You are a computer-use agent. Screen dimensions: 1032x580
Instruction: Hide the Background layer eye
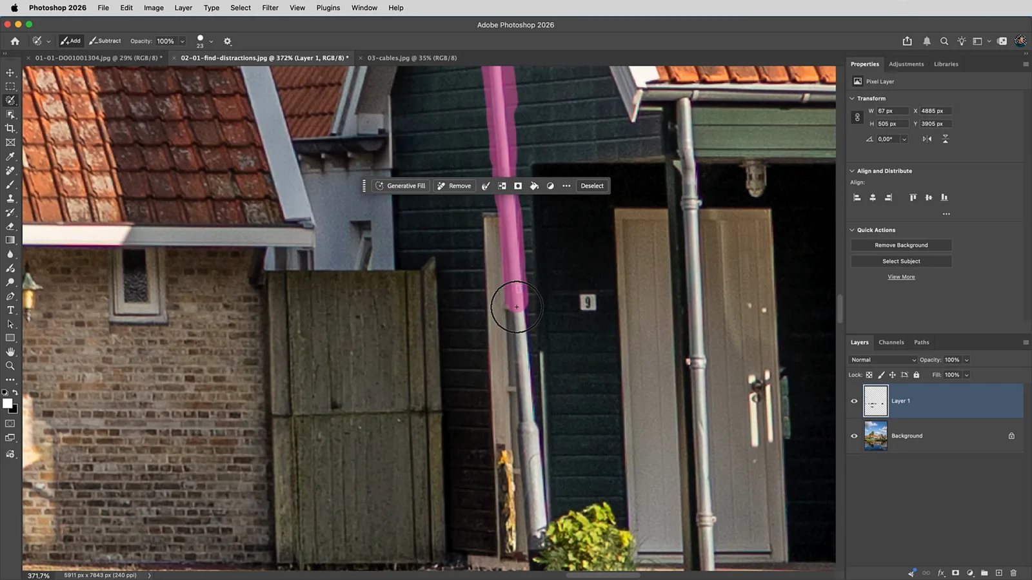[x=855, y=436]
